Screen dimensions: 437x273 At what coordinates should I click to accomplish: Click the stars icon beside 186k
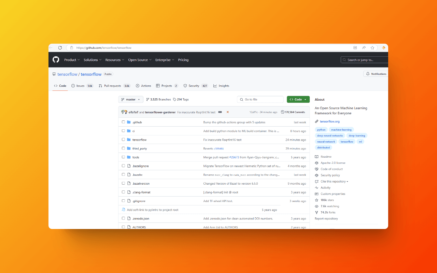coord(317,200)
